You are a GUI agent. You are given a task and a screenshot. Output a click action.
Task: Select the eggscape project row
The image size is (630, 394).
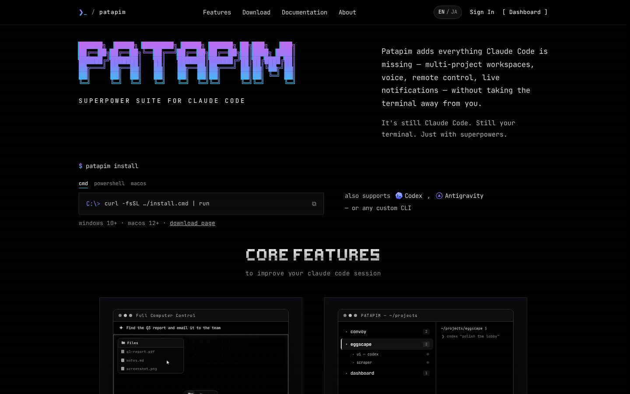[387, 344]
